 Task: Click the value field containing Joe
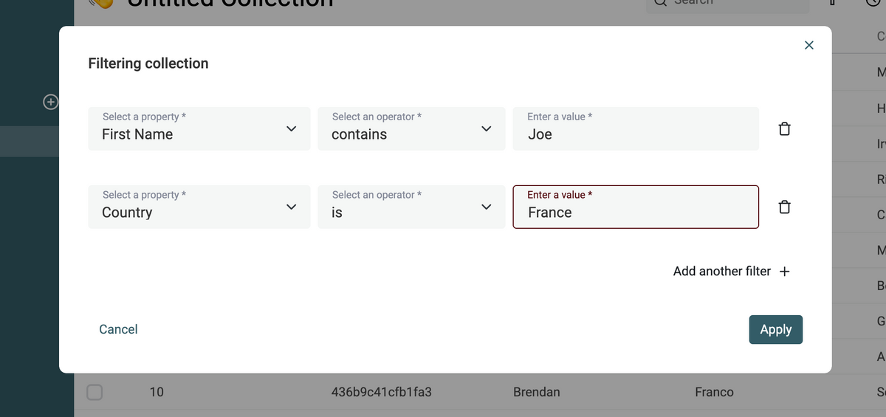[x=635, y=134]
